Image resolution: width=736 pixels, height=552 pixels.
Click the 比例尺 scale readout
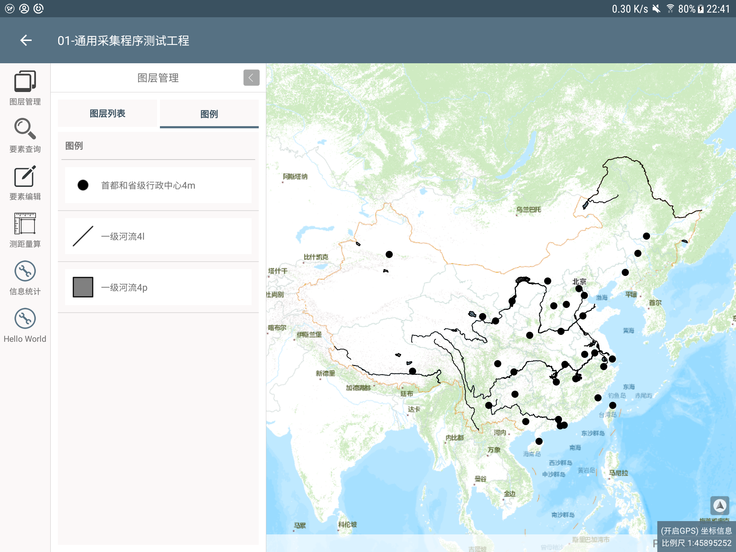696,543
